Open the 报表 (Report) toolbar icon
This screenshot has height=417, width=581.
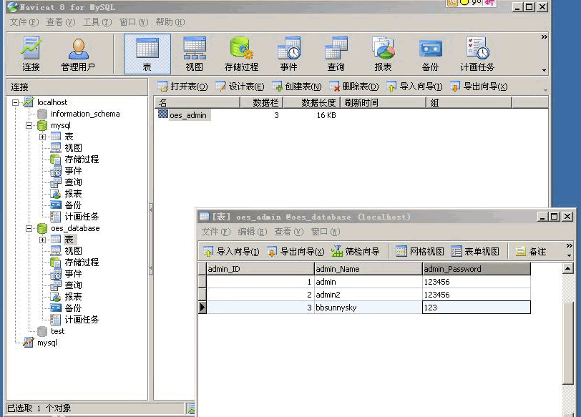pos(383,54)
